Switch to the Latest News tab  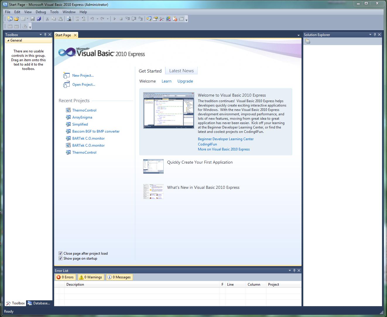point(181,71)
